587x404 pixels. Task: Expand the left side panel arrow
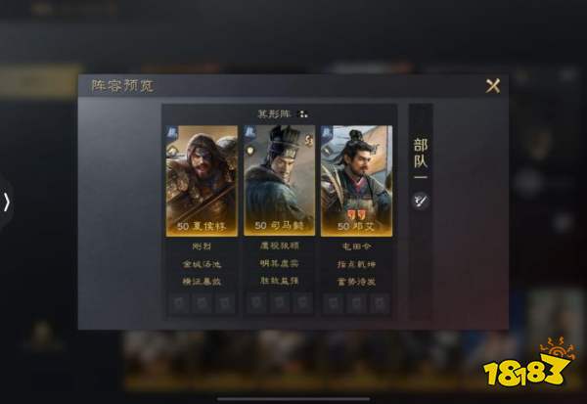tap(7, 202)
